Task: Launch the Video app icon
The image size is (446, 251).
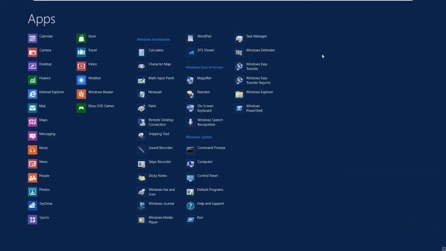Action: [x=82, y=66]
